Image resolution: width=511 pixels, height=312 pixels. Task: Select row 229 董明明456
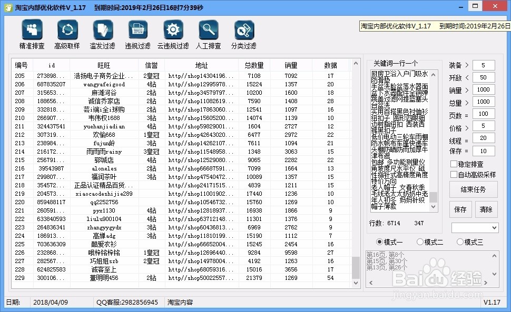pyautogui.click(x=181, y=278)
